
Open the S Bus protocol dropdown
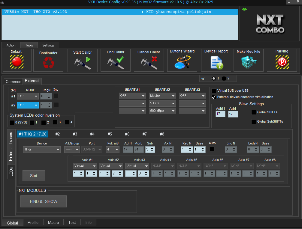162,103
